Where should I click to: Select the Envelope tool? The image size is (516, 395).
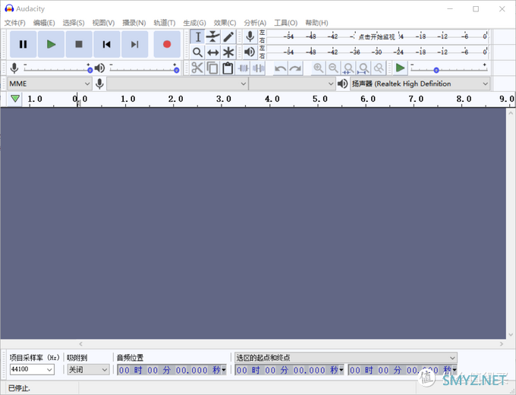coord(213,37)
